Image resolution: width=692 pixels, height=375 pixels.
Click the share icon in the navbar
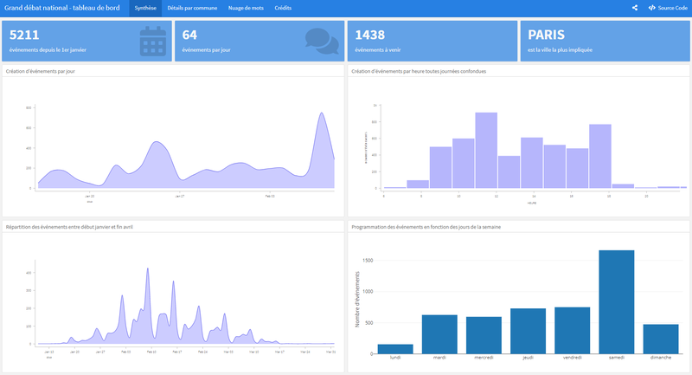[x=635, y=8]
